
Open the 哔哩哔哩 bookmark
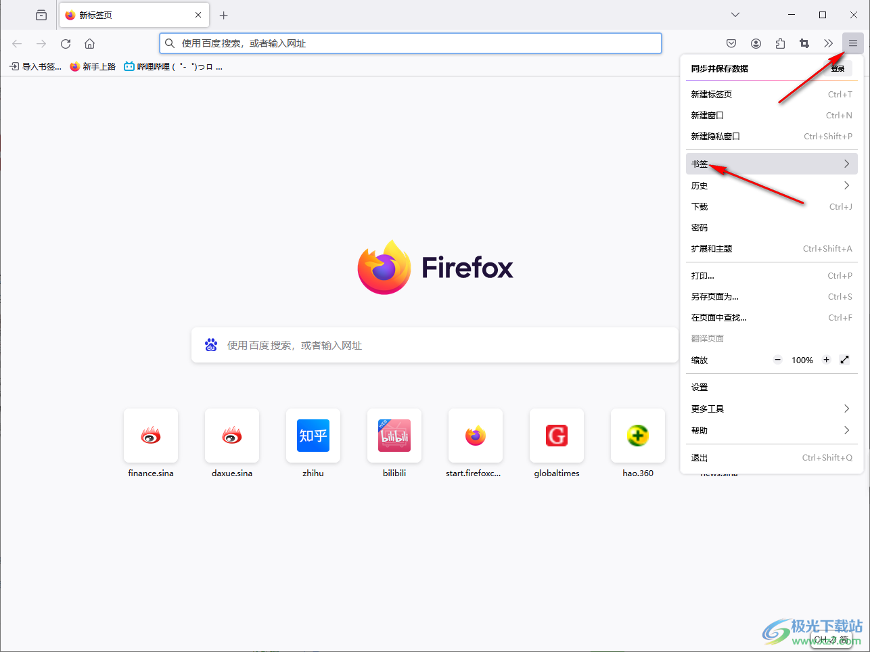[x=173, y=66]
